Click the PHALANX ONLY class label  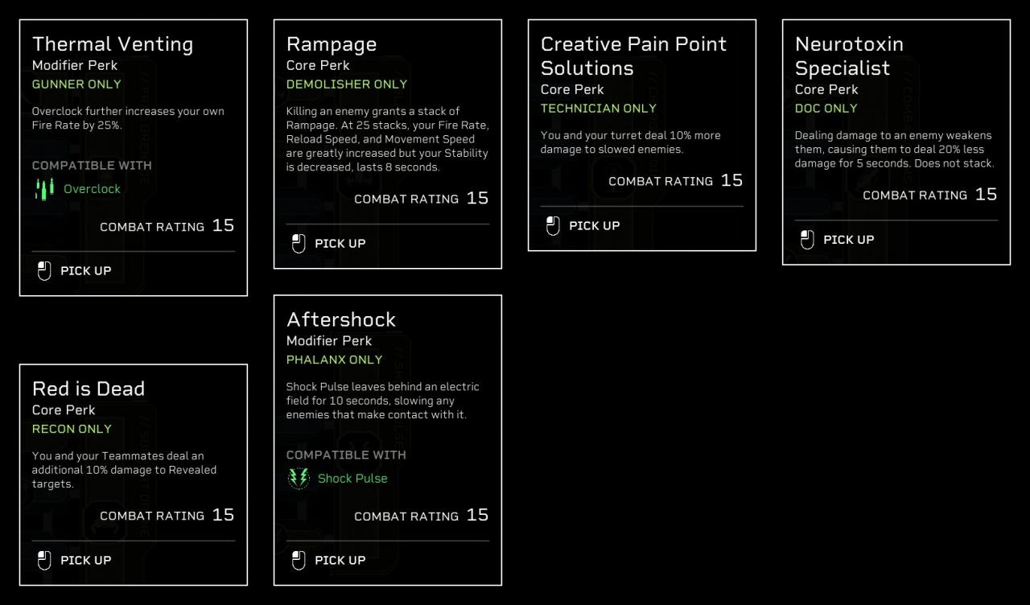click(x=334, y=360)
